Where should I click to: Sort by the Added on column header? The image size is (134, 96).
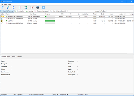[x=119, y=14]
